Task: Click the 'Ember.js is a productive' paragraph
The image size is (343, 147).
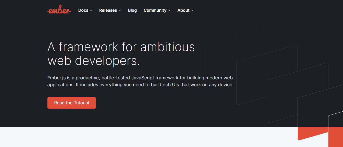Action: (x=141, y=81)
